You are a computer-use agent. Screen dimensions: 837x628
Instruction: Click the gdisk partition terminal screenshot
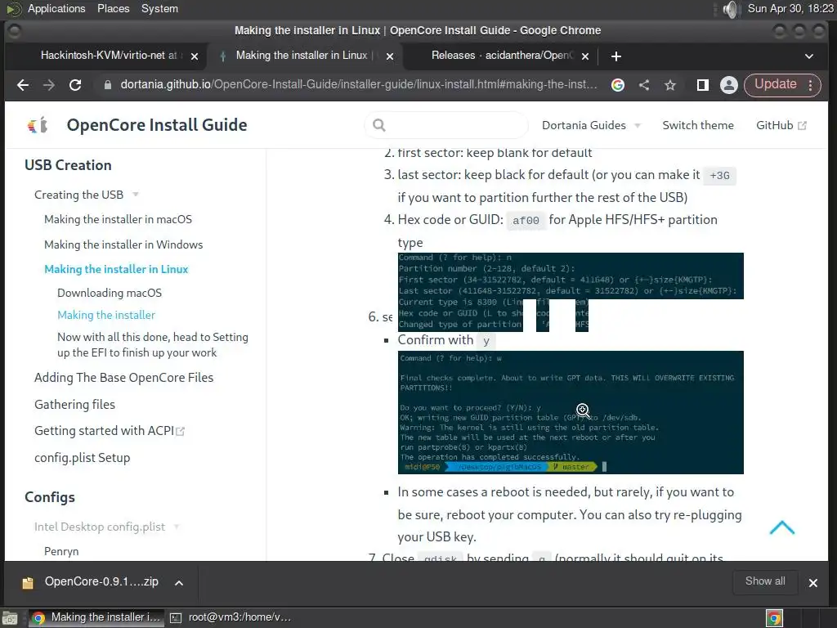click(x=571, y=292)
